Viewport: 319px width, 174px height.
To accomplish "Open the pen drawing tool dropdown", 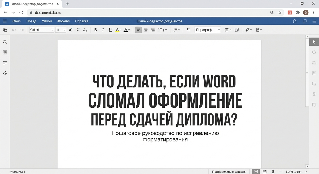I will [249, 30].
